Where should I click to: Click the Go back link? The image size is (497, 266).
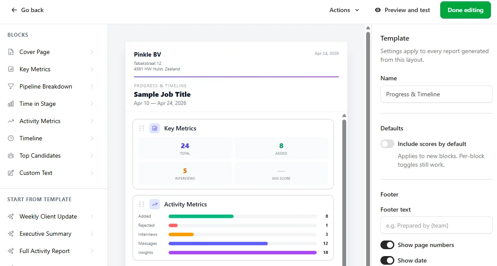tap(27, 10)
